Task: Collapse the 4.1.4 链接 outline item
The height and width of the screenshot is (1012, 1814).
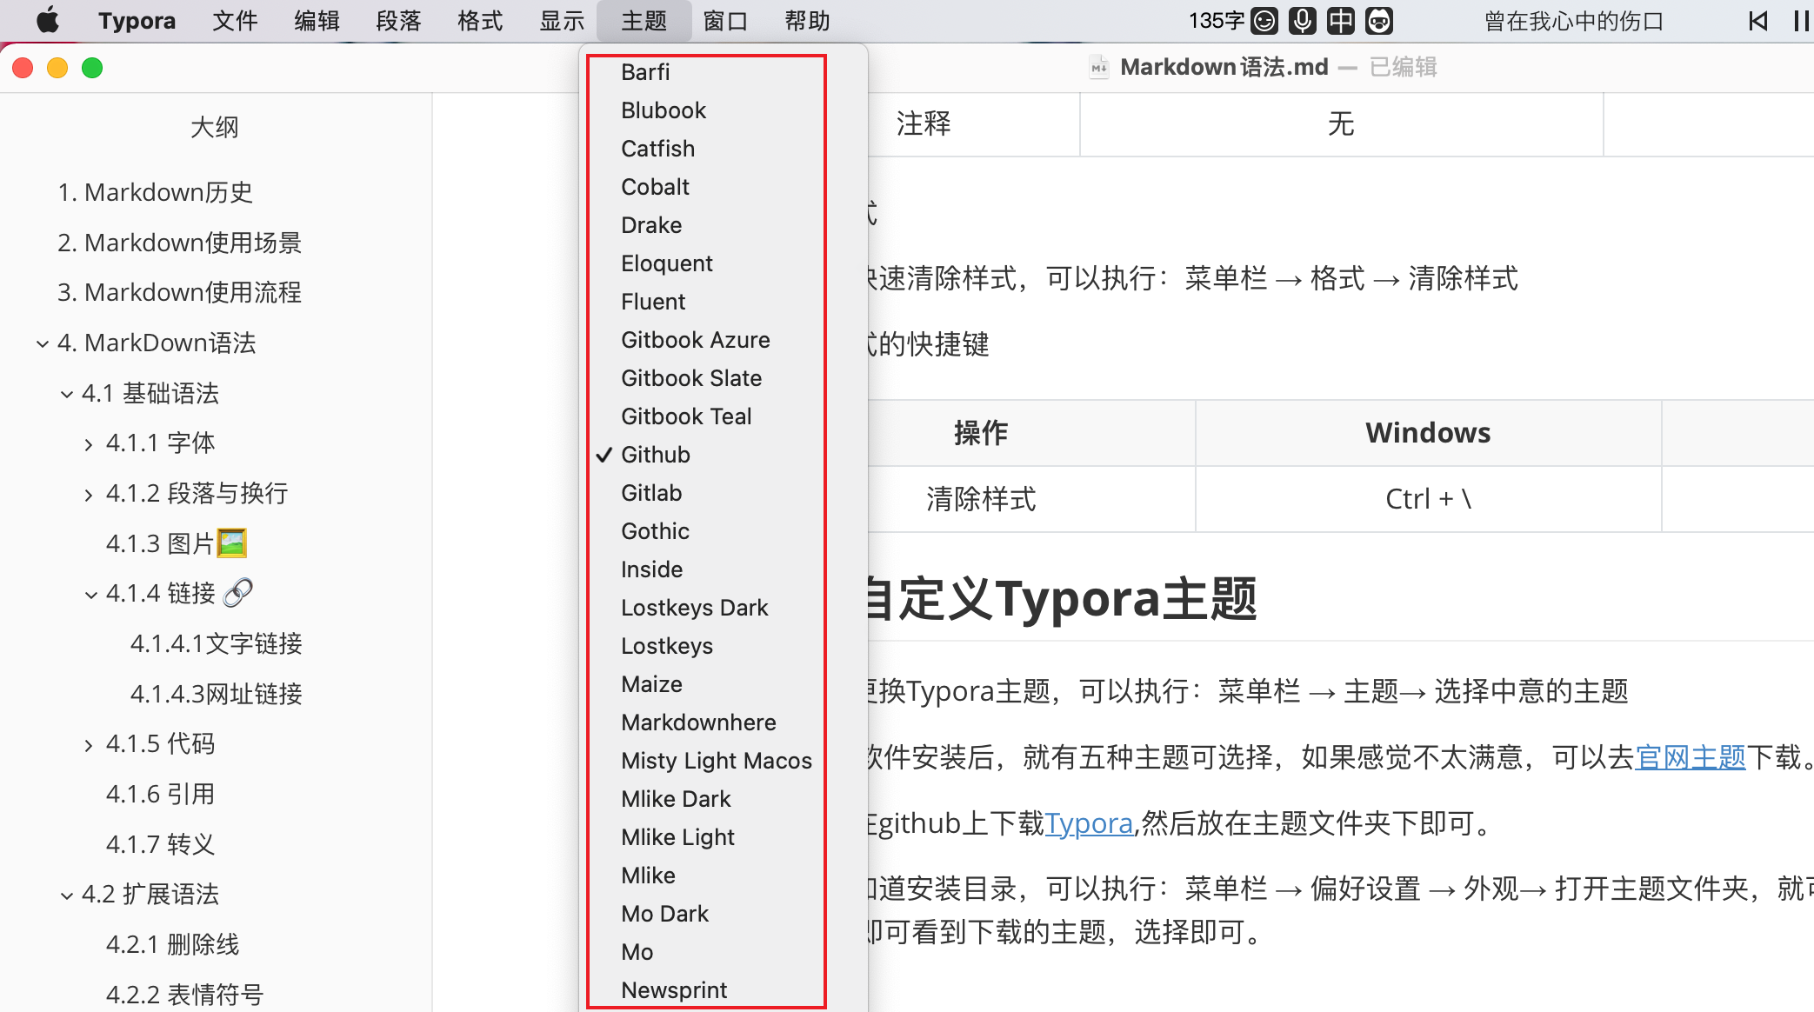Action: (x=90, y=596)
